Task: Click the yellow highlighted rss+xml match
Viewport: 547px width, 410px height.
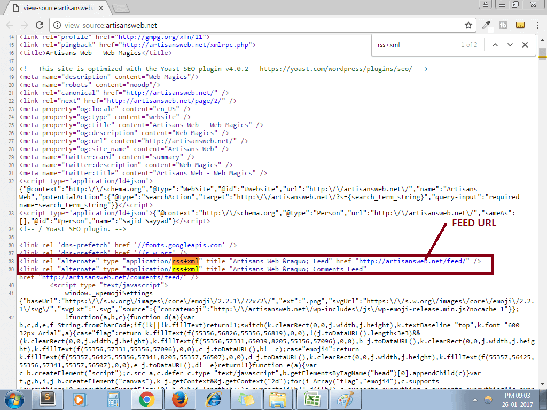Action: coord(185,270)
